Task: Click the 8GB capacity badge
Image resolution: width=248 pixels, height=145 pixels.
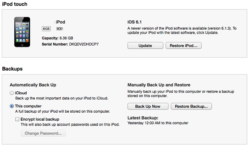Action: (x=46, y=29)
